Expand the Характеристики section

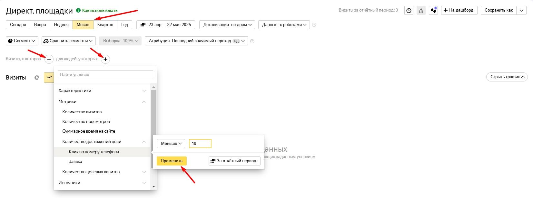coord(102,91)
